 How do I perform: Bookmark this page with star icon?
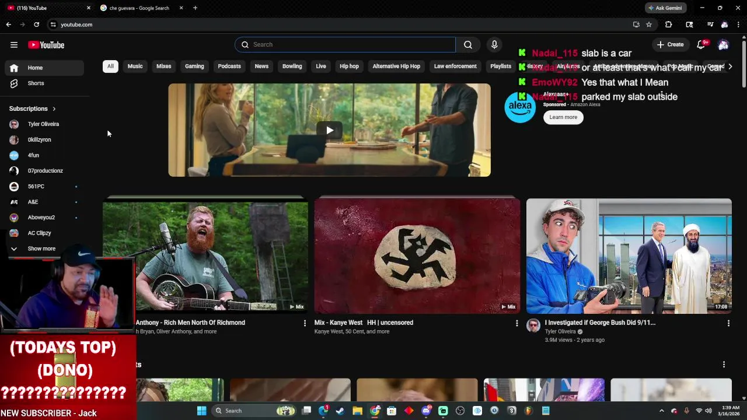[x=648, y=24]
